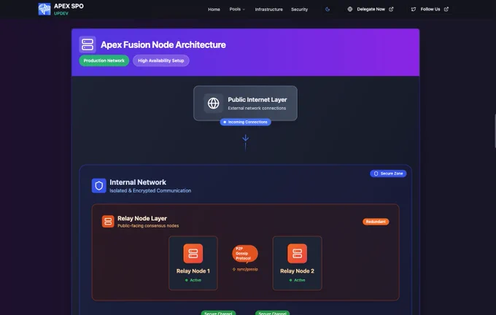
Task: Open the Home menu item
Action: (214, 9)
